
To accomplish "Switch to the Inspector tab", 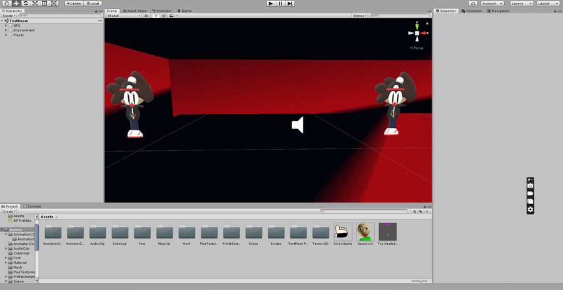I will 446,11.
